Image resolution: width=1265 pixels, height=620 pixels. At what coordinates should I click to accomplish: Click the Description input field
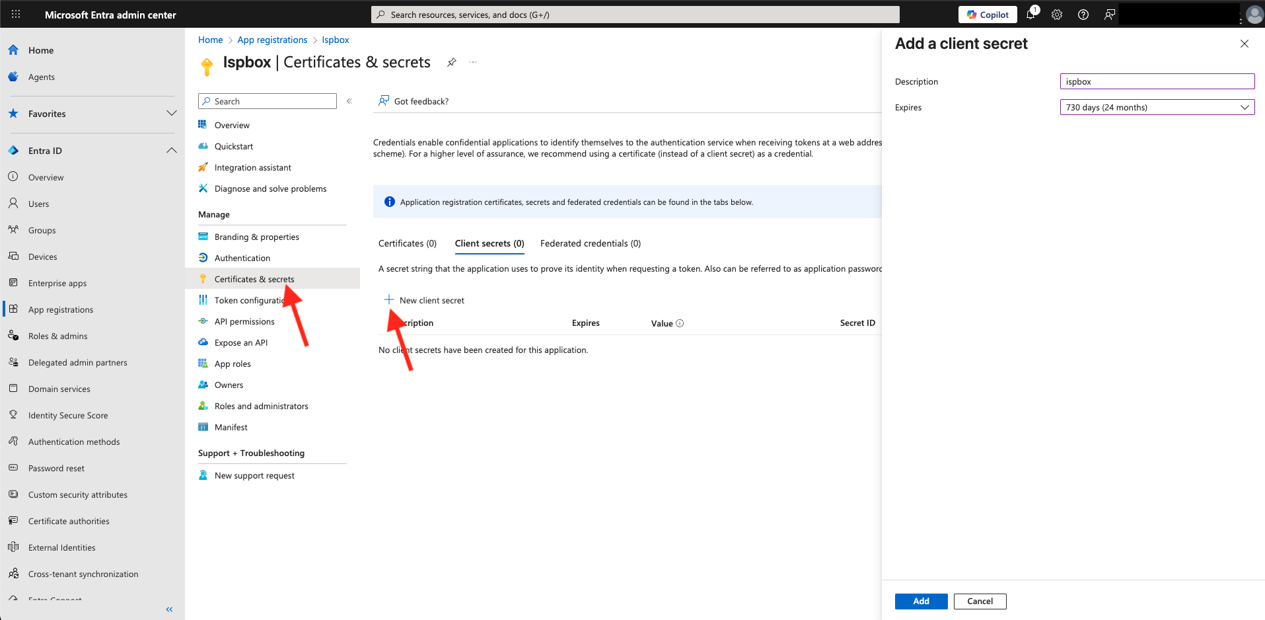(x=1157, y=81)
